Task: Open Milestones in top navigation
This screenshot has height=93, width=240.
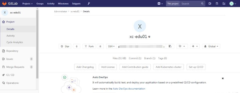Action: 63,4
